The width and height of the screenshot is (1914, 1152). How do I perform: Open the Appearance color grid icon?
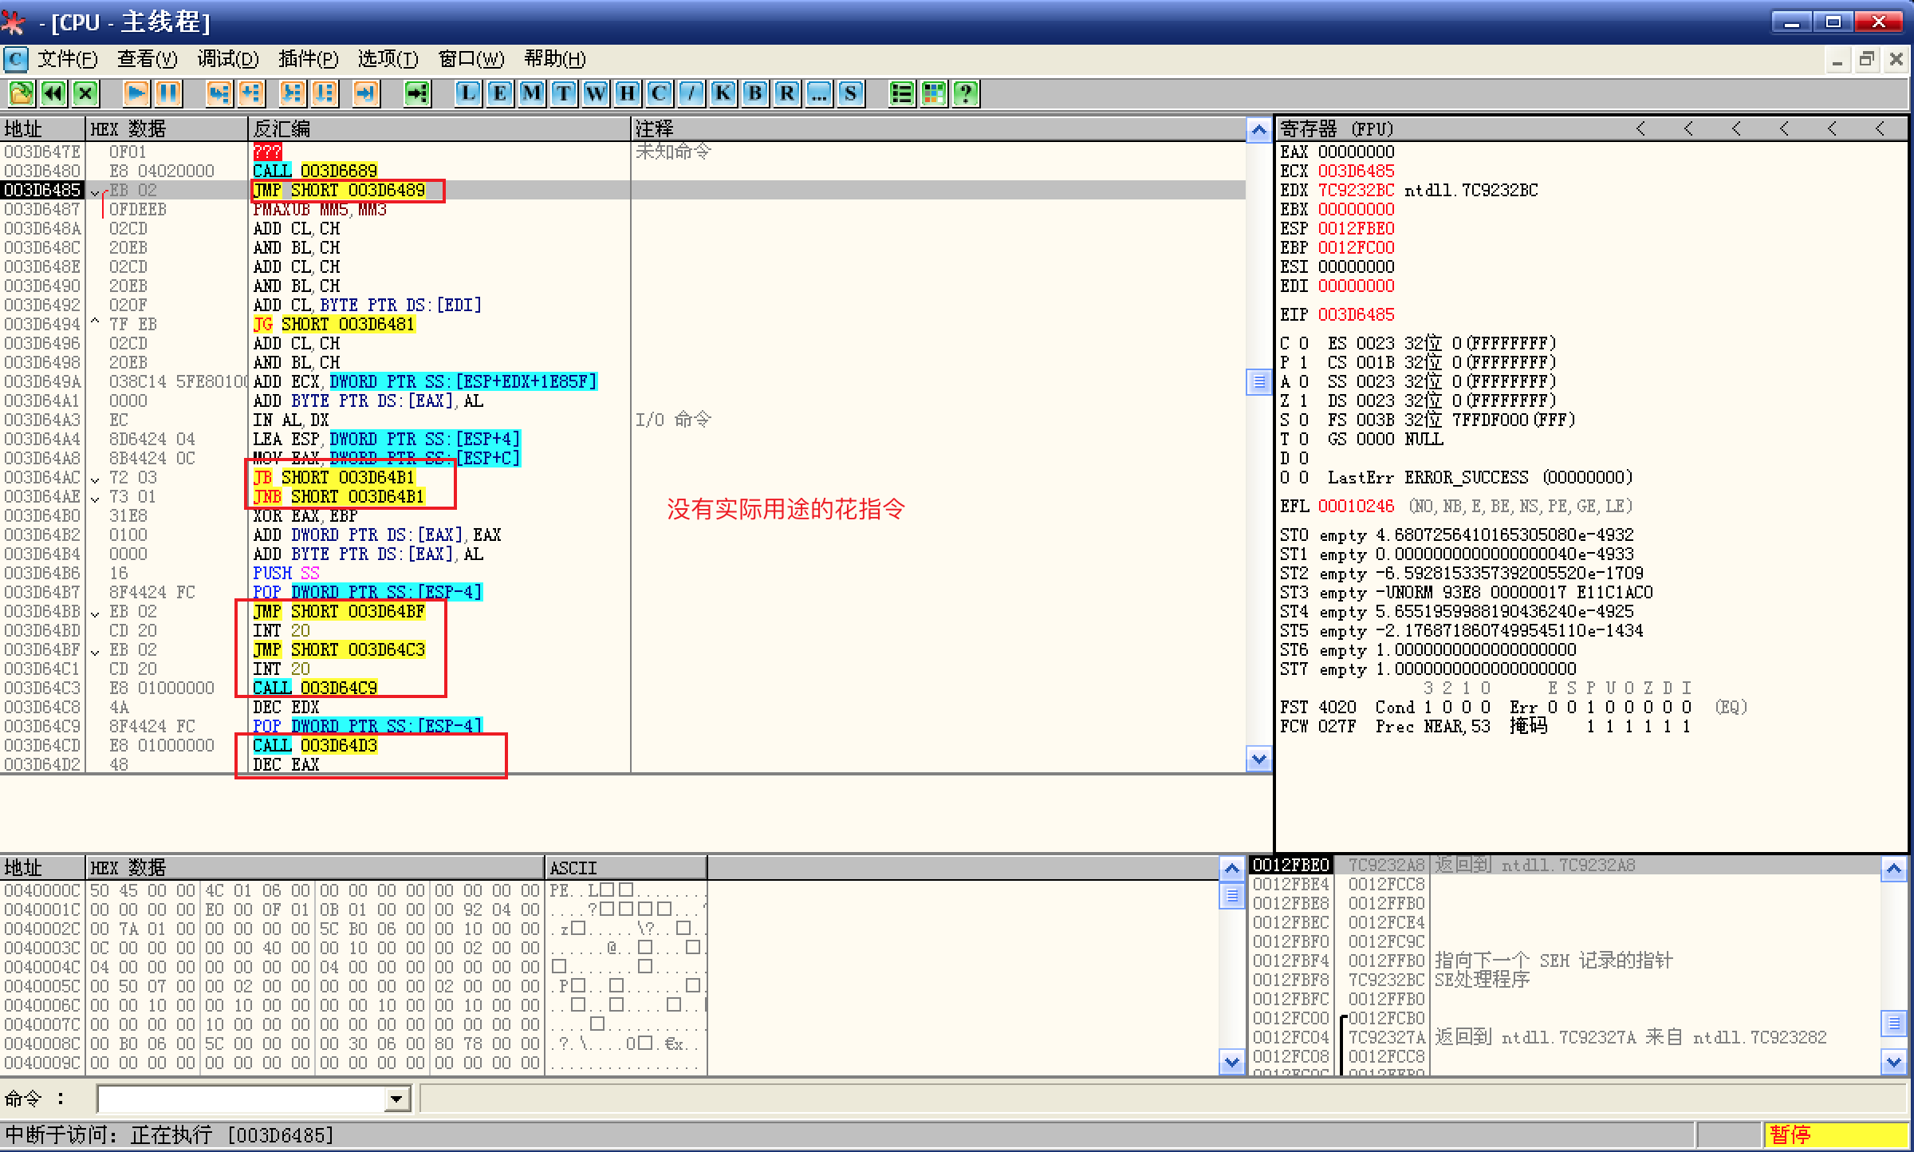click(934, 94)
